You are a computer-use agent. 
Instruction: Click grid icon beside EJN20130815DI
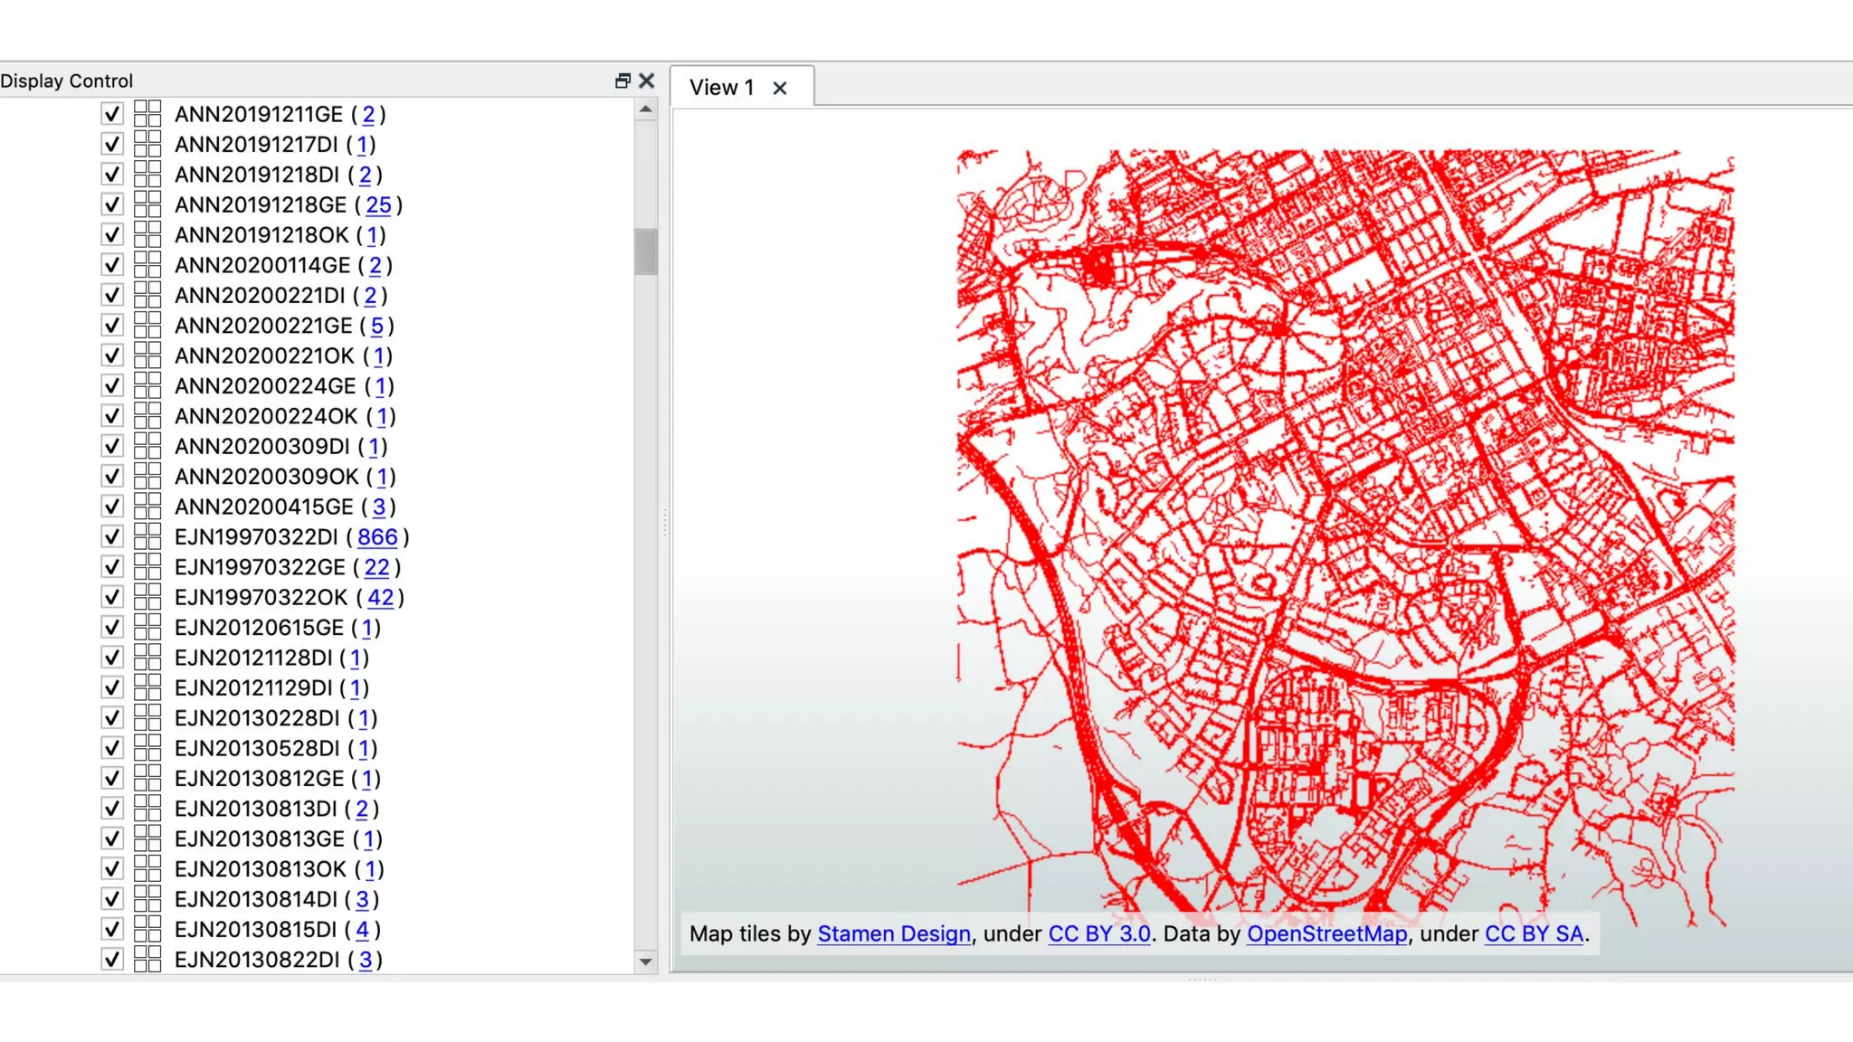pos(147,929)
